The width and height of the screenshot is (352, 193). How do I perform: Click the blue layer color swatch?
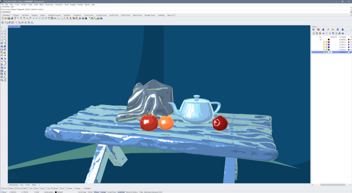[x=329, y=47]
